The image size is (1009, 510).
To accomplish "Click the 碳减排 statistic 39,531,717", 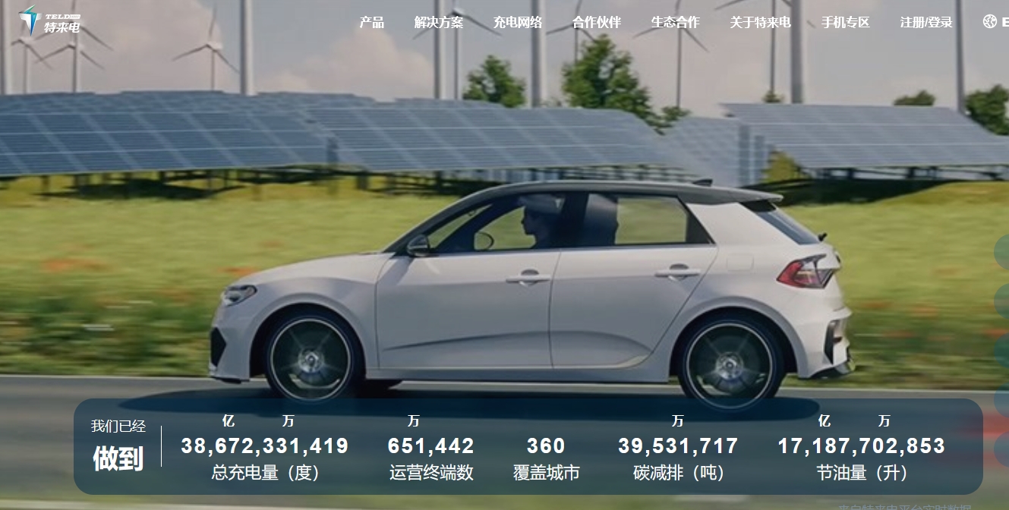I will click(x=678, y=446).
